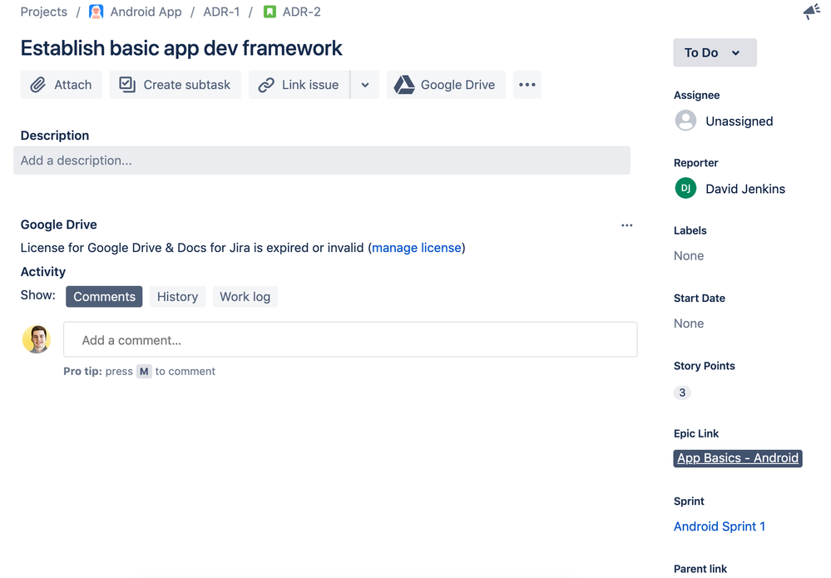This screenshot has height=578, width=831.
Task: Click the unassigned avatar icon
Action: tap(685, 121)
